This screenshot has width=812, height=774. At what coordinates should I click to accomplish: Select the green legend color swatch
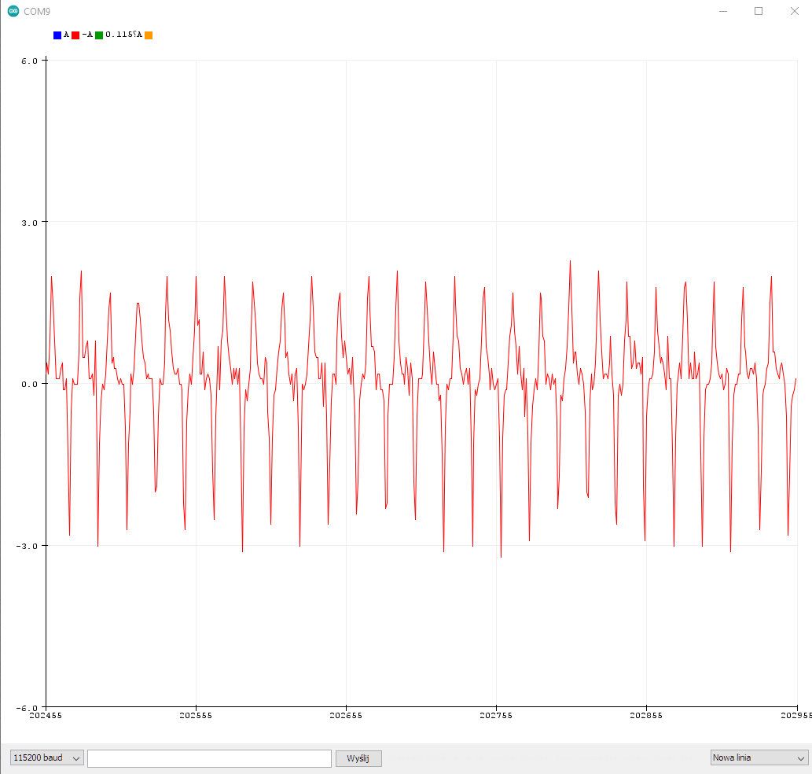coord(99,35)
